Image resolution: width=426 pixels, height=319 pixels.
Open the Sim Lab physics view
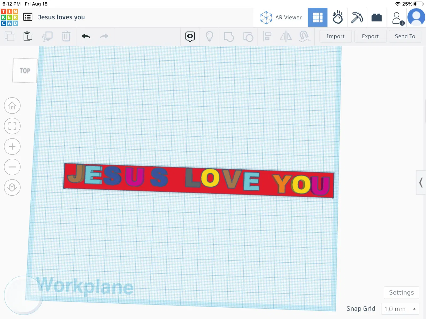pyautogui.click(x=338, y=18)
